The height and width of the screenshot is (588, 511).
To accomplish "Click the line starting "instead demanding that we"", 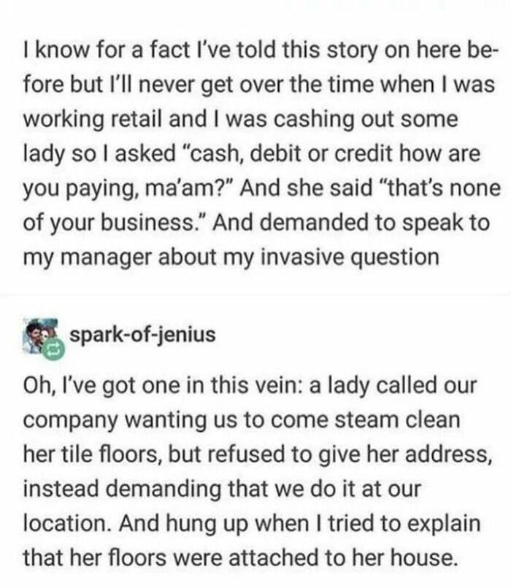I will point(222,488).
